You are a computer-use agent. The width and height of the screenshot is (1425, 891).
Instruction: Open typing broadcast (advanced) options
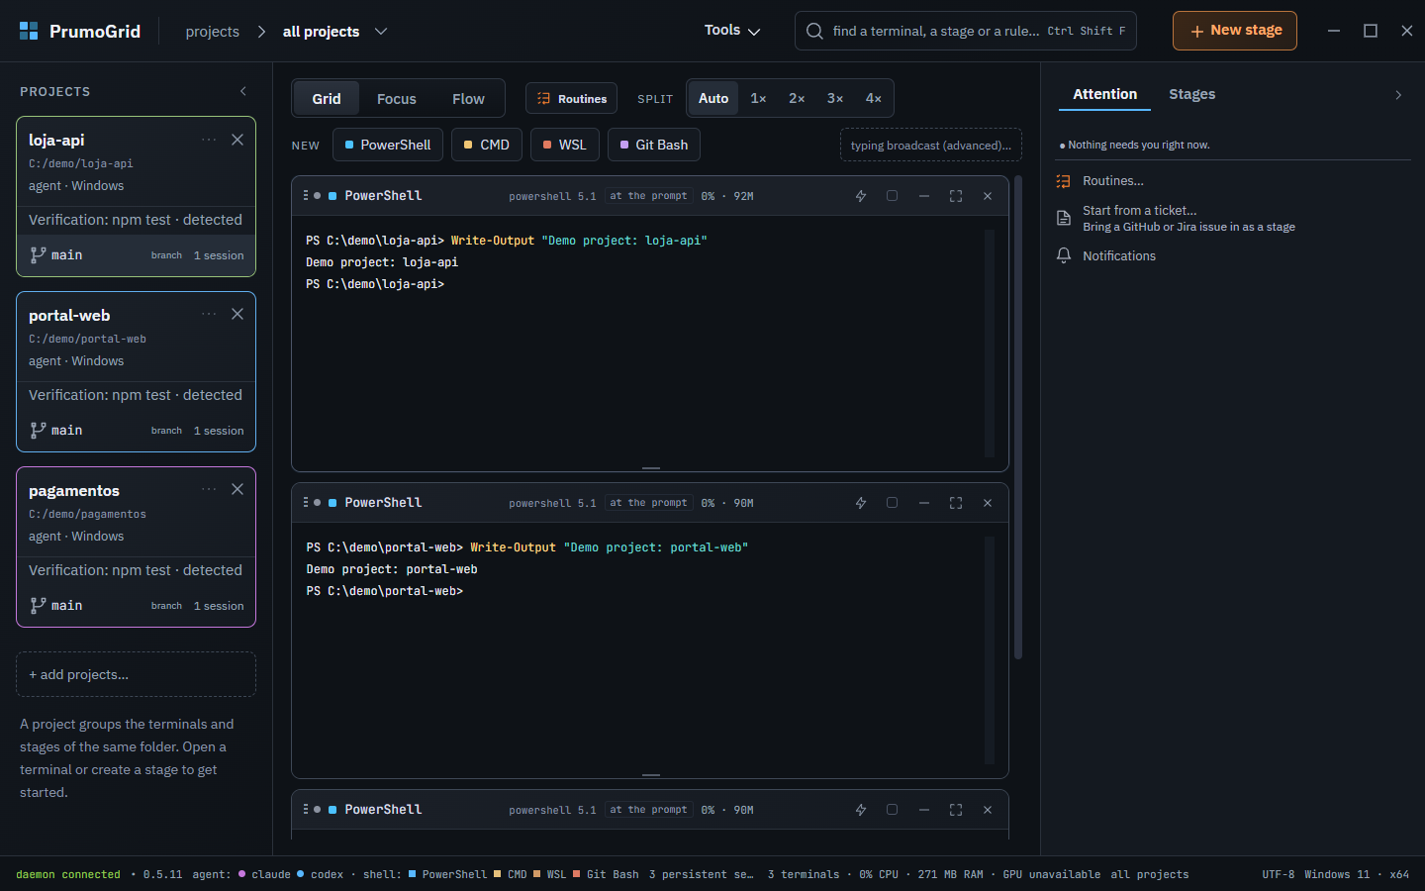pos(931,145)
